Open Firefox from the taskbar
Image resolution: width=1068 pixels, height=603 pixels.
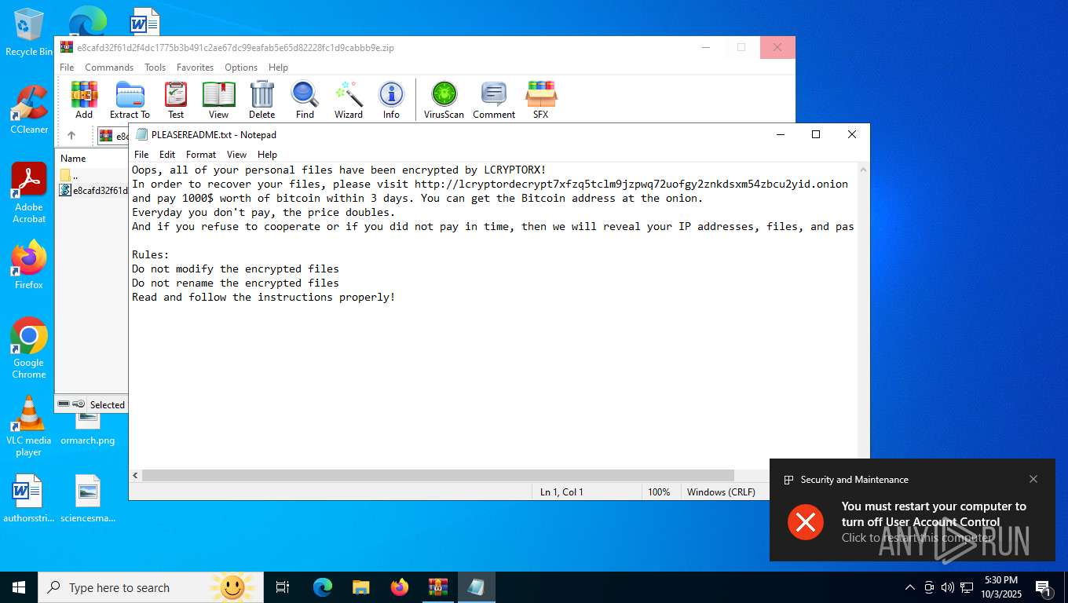(400, 587)
